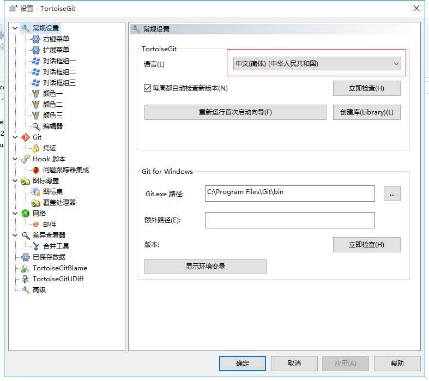Screen dimensions: 429x381
Task: Click the TortoiseGitUDiff icon
Action: pyautogui.click(x=25, y=279)
